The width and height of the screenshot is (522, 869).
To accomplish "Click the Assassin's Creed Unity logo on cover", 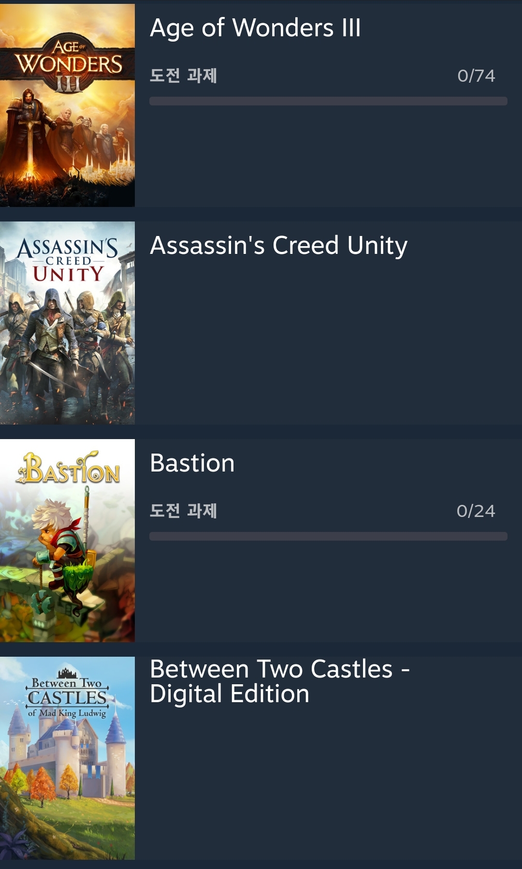I will click(x=68, y=260).
